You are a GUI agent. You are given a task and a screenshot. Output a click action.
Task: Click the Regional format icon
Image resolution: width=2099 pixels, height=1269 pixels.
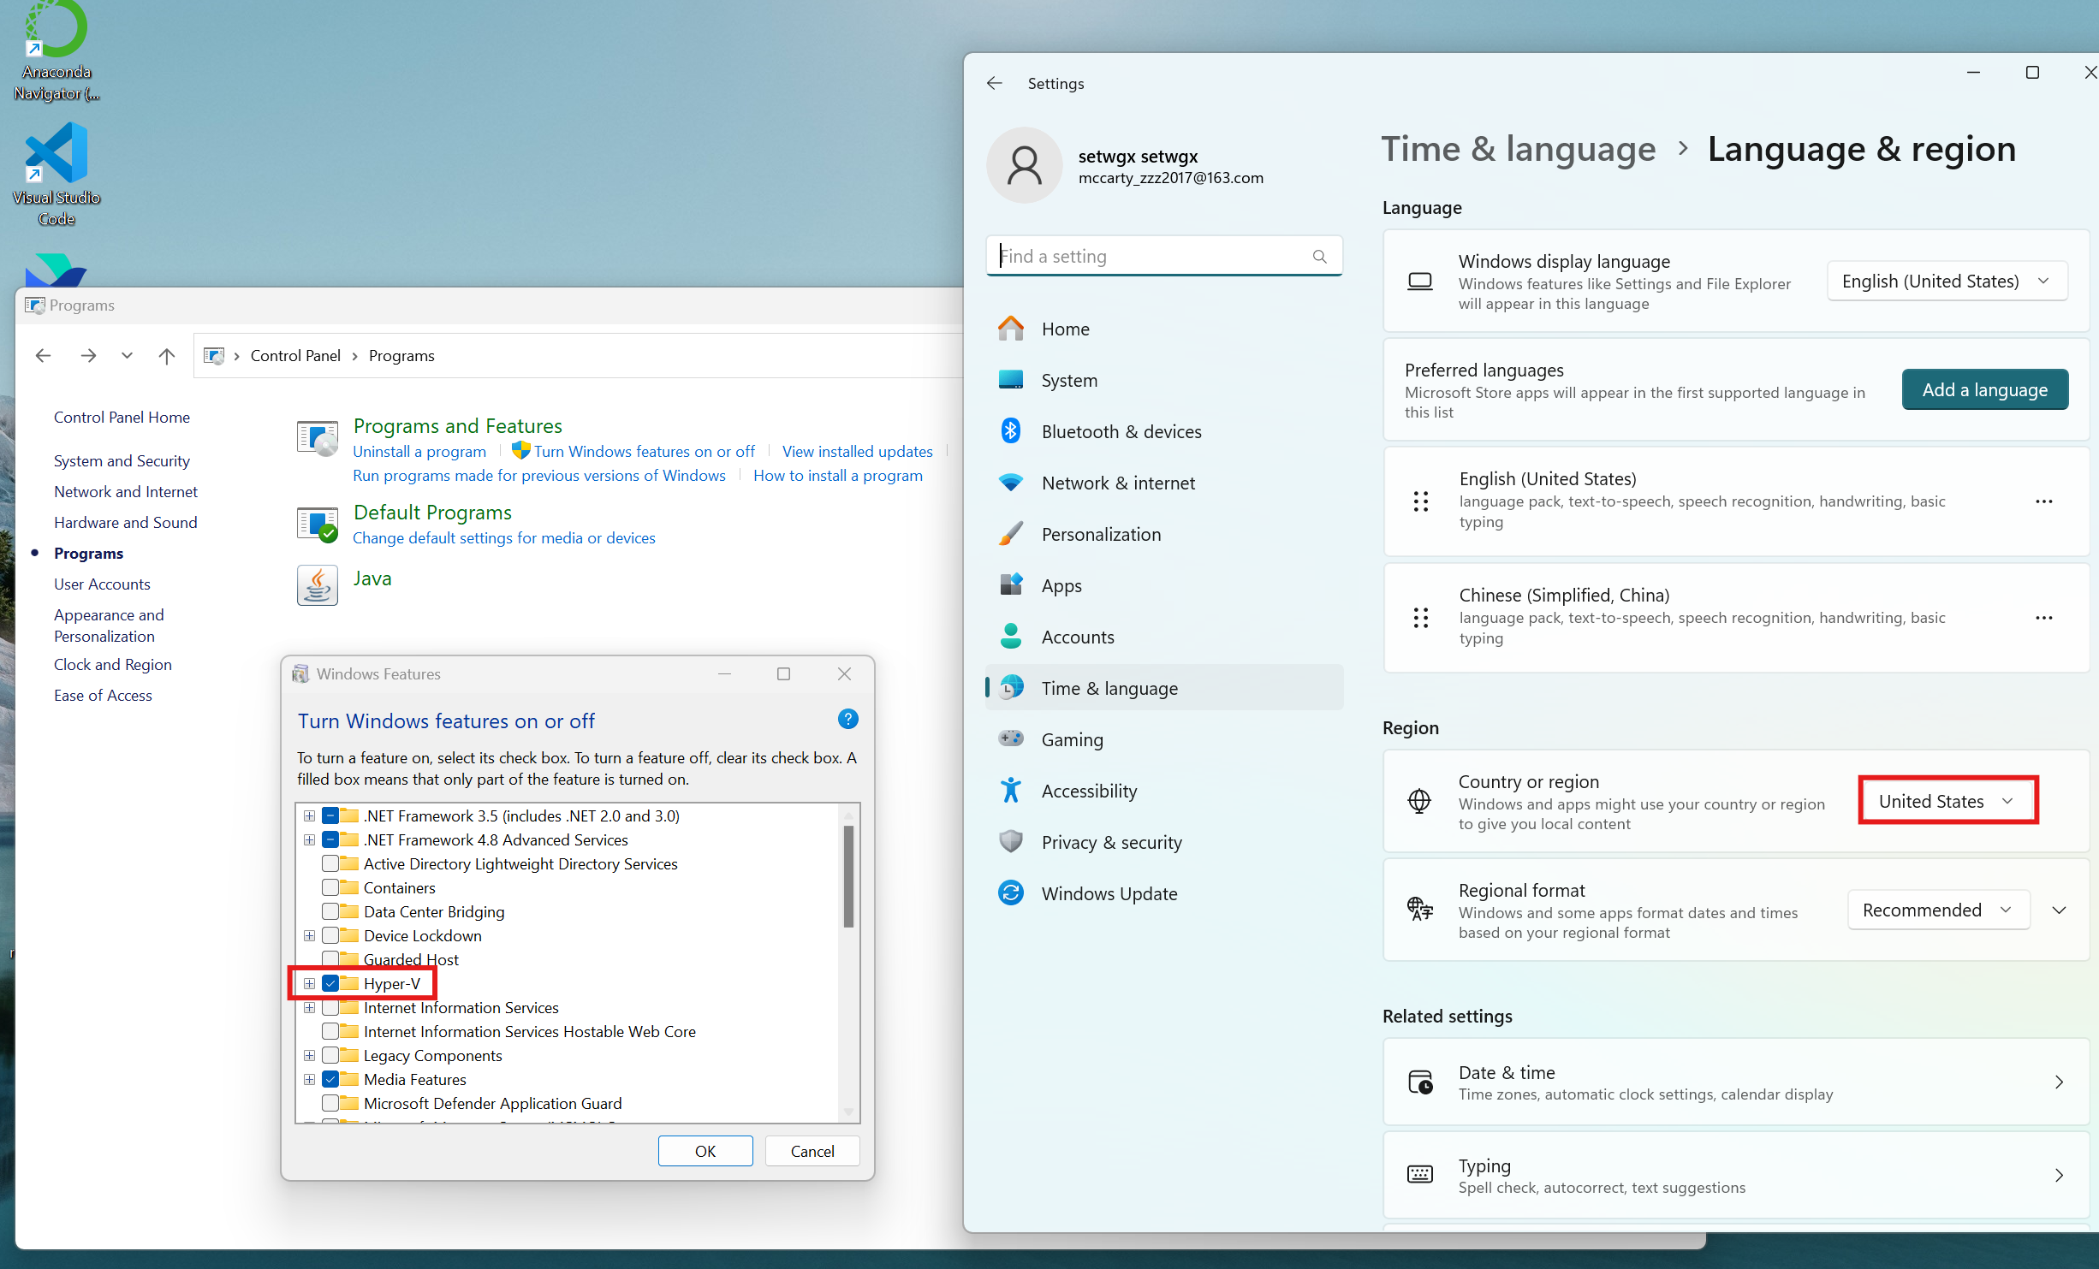[x=1420, y=910]
